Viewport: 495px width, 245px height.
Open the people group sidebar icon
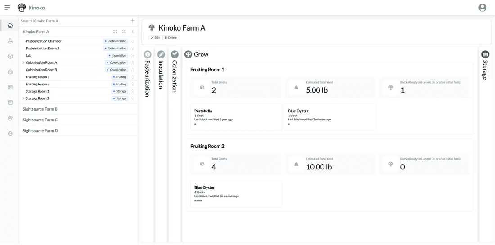coord(10,72)
